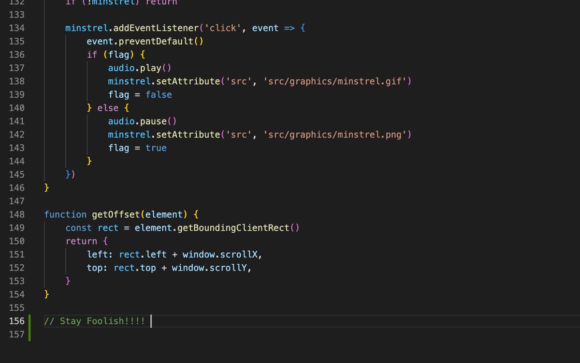The height and width of the screenshot is (363, 580).
Task: Click the 'top:' property key on line 152
Action: 97,268
